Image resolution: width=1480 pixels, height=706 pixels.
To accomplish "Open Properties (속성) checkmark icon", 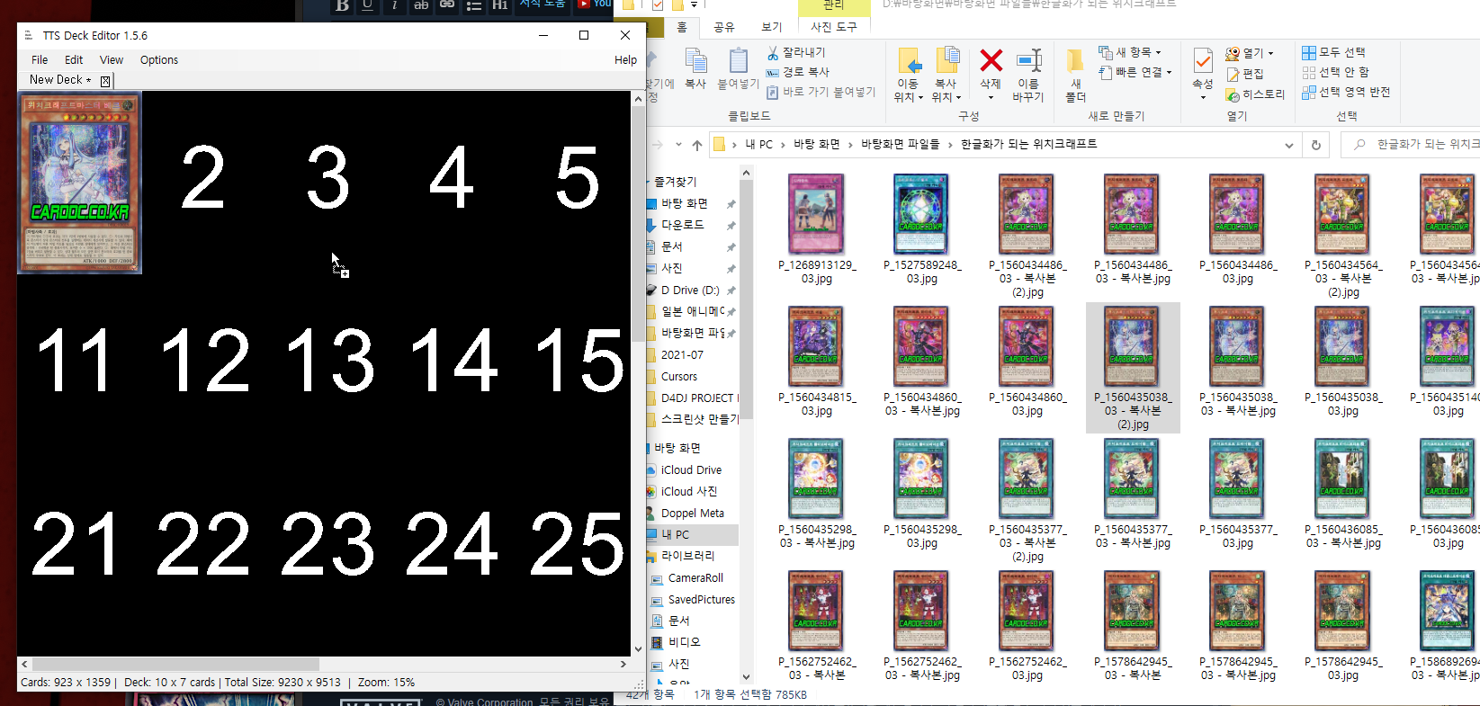I will [1203, 60].
